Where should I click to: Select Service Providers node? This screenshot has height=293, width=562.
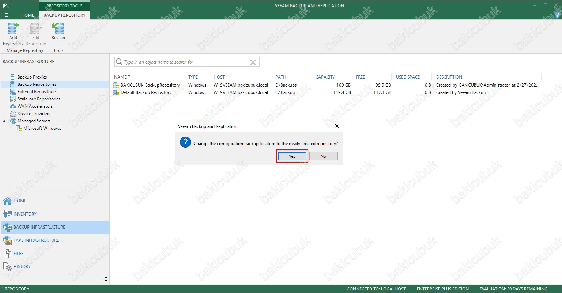coord(34,114)
